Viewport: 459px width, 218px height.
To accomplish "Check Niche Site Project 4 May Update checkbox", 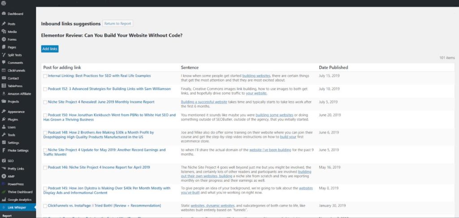I will pyautogui.click(x=45, y=150).
